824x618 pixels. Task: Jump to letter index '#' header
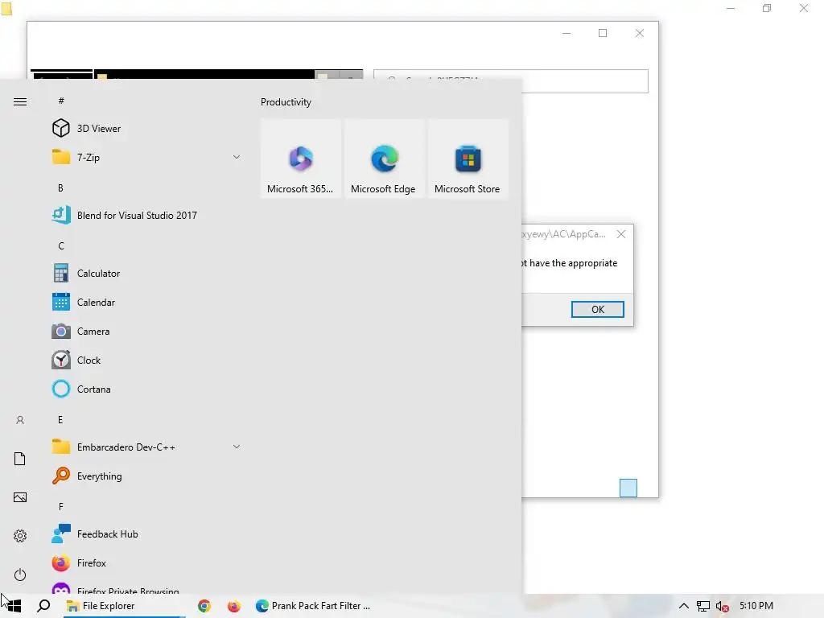[x=61, y=101]
